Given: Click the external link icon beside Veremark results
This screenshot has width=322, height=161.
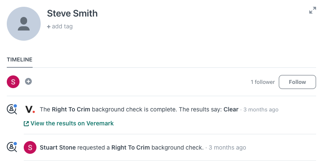Looking at the screenshot, I should click(x=26, y=124).
